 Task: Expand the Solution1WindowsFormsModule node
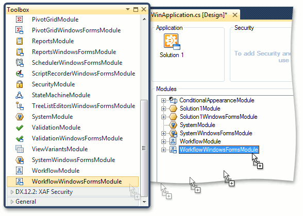coord(163,117)
